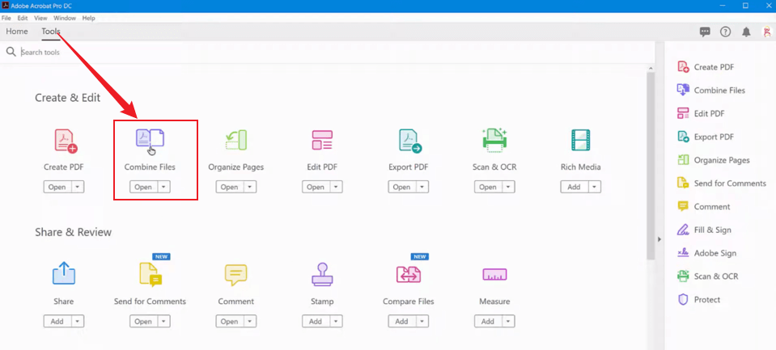The width and height of the screenshot is (776, 350).
Task: Open Scan & OCR in the right sidebar
Action: point(707,276)
